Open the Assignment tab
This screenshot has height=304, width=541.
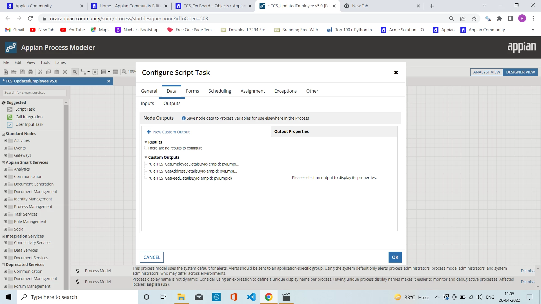point(253,91)
